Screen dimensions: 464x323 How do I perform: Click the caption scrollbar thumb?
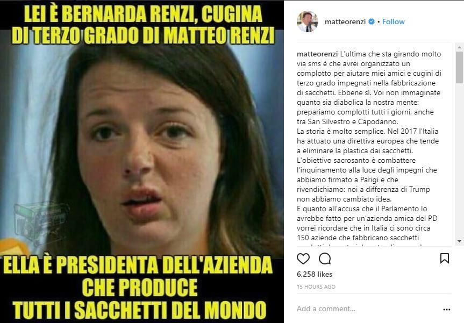[x=459, y=67]
